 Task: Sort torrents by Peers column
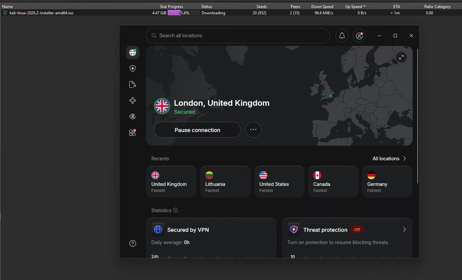(295, 6)
